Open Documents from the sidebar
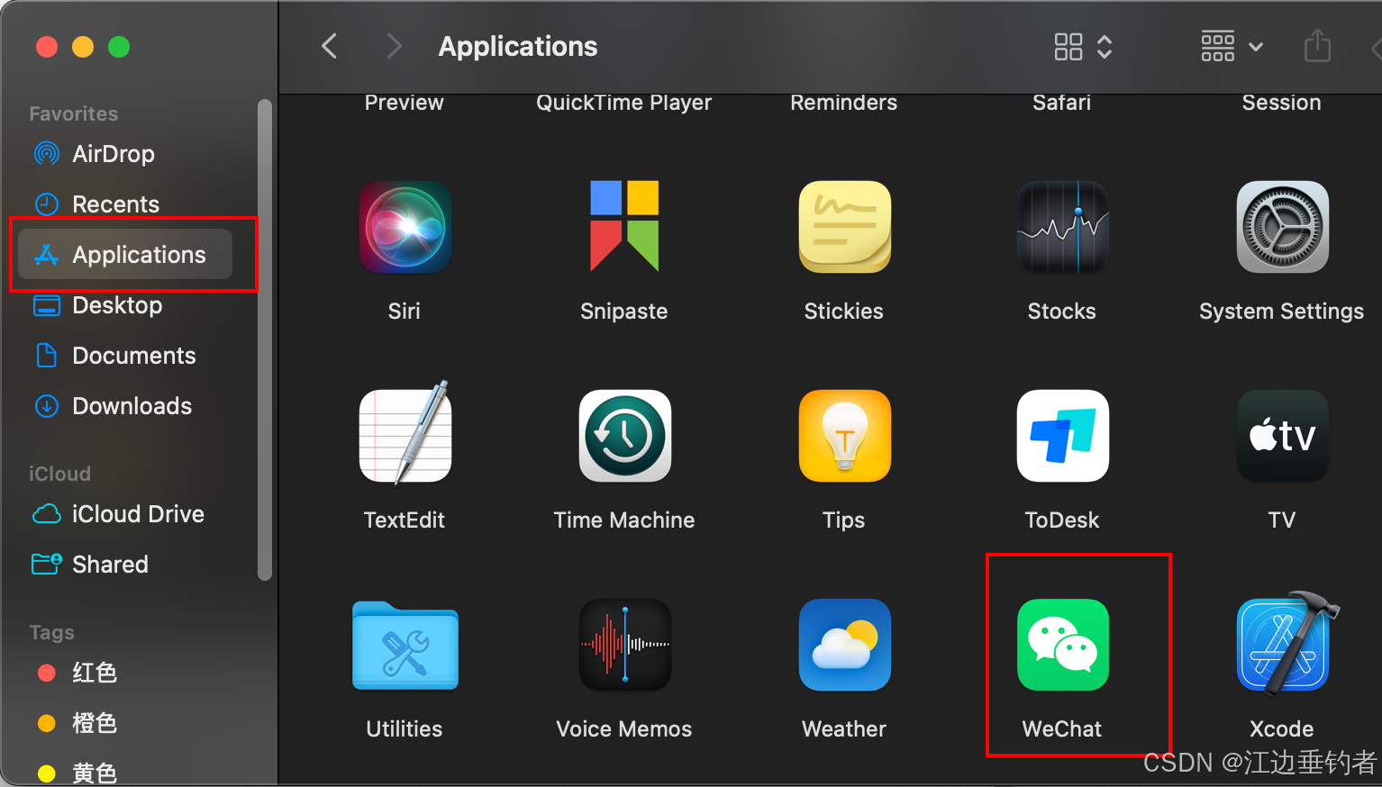This screenshot has height=787, width=1382. click(x=125, y=356)
